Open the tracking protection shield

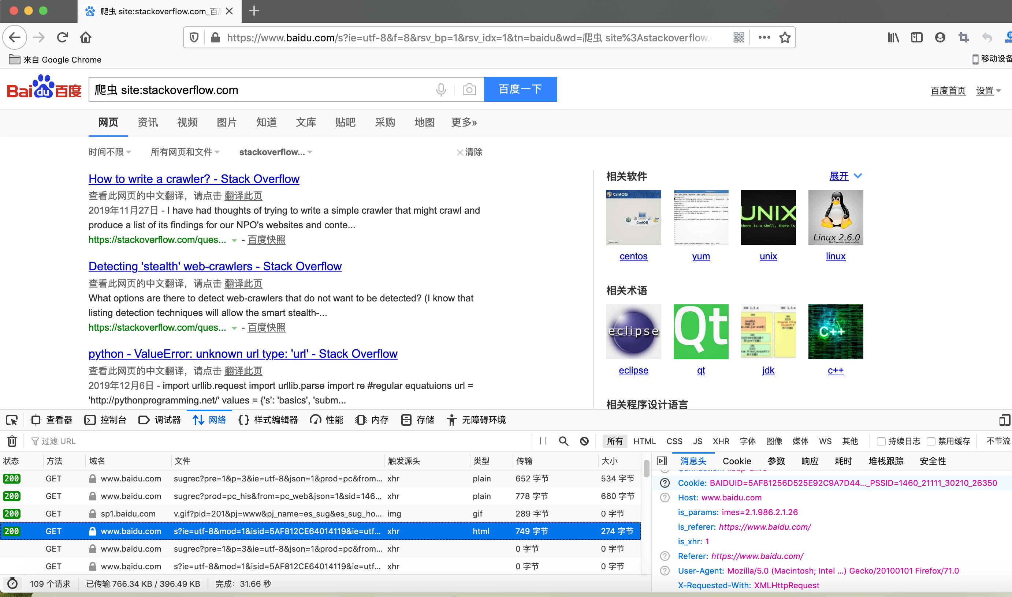pos(194,37)
